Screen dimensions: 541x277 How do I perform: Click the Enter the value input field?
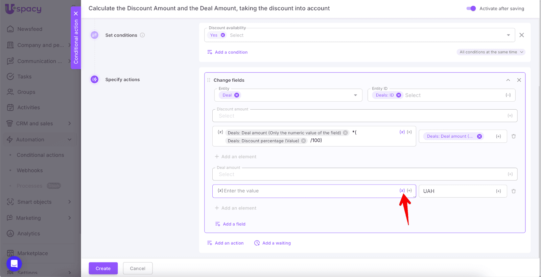(304, 191)
